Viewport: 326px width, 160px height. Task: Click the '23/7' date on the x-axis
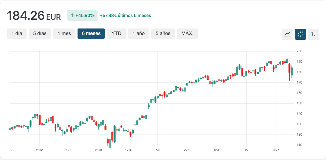(276, 150)
